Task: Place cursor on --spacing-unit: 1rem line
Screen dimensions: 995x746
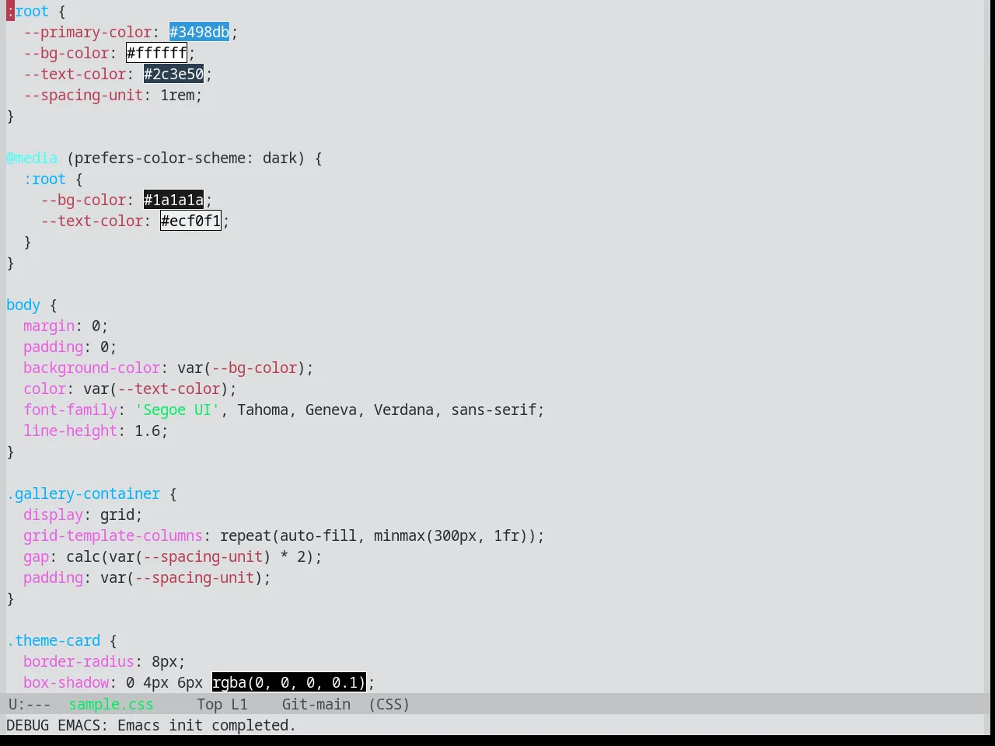Action: click(113, 95)
